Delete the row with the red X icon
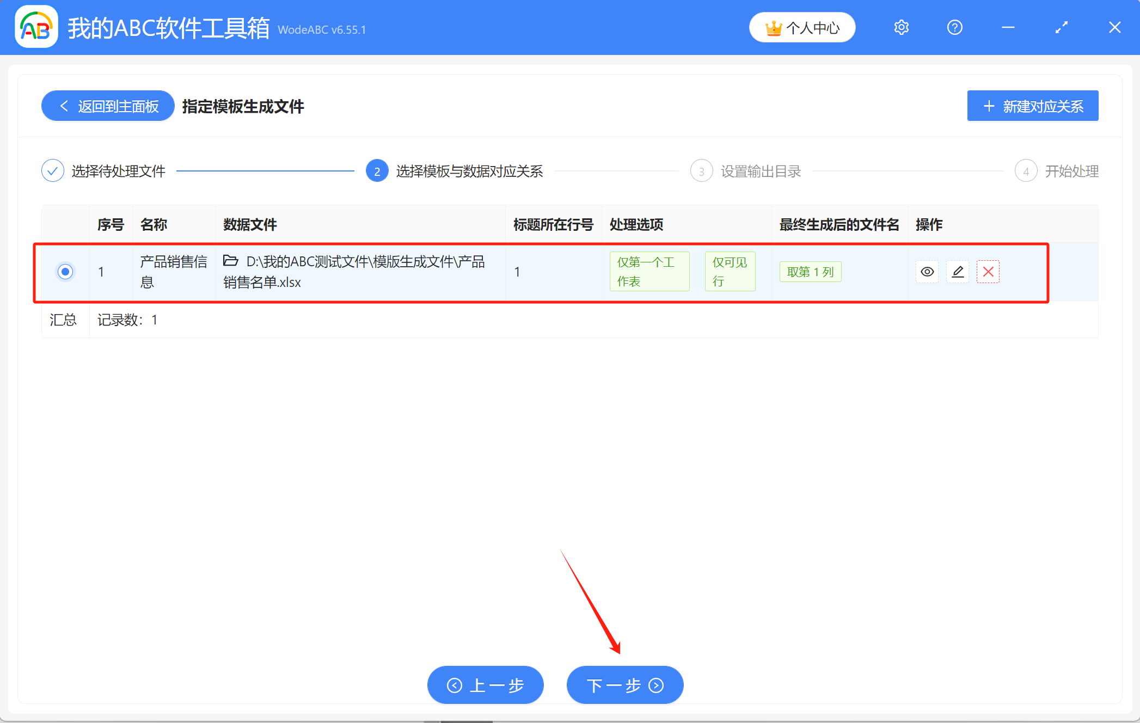Screen dimensions: 1140x723 coord(988,272)
